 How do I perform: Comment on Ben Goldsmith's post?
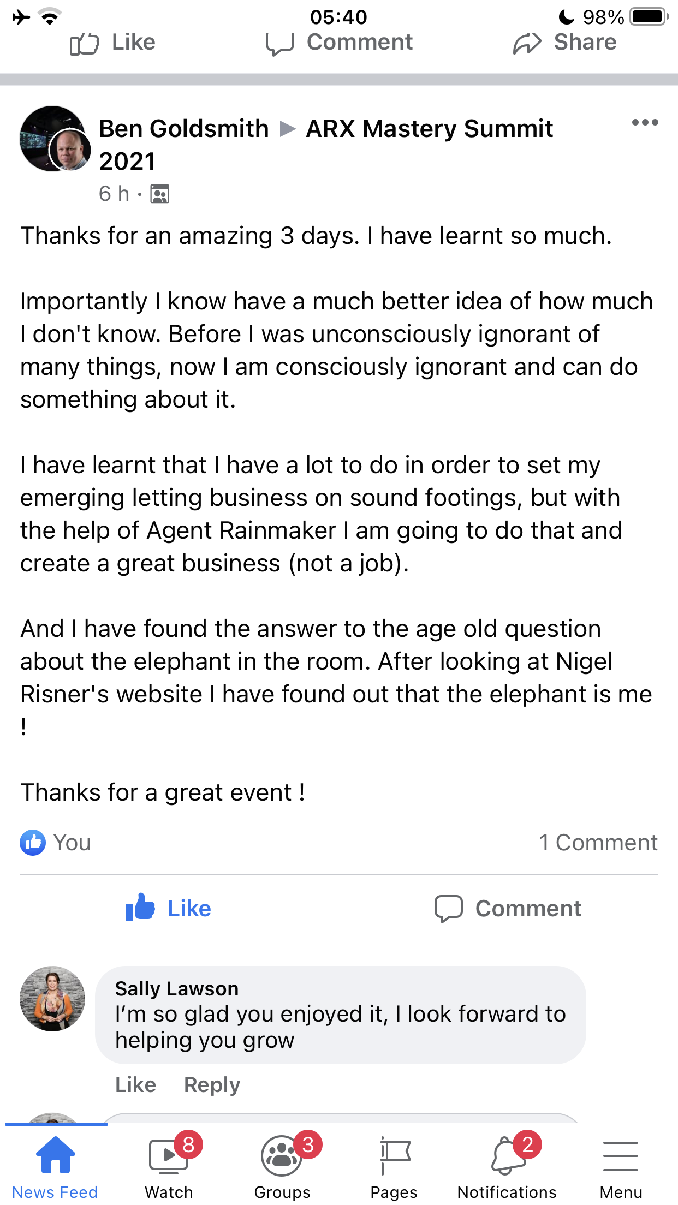click(508, 908)
